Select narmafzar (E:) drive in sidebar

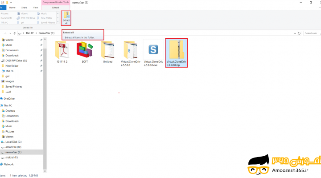click(x=13, y=152)
